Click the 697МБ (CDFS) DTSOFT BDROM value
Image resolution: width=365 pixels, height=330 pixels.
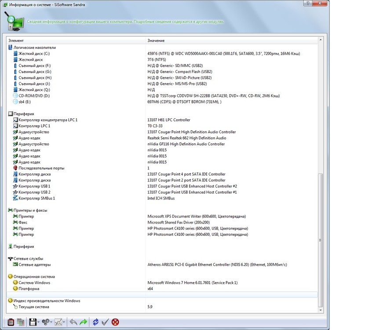pos(184,102)
